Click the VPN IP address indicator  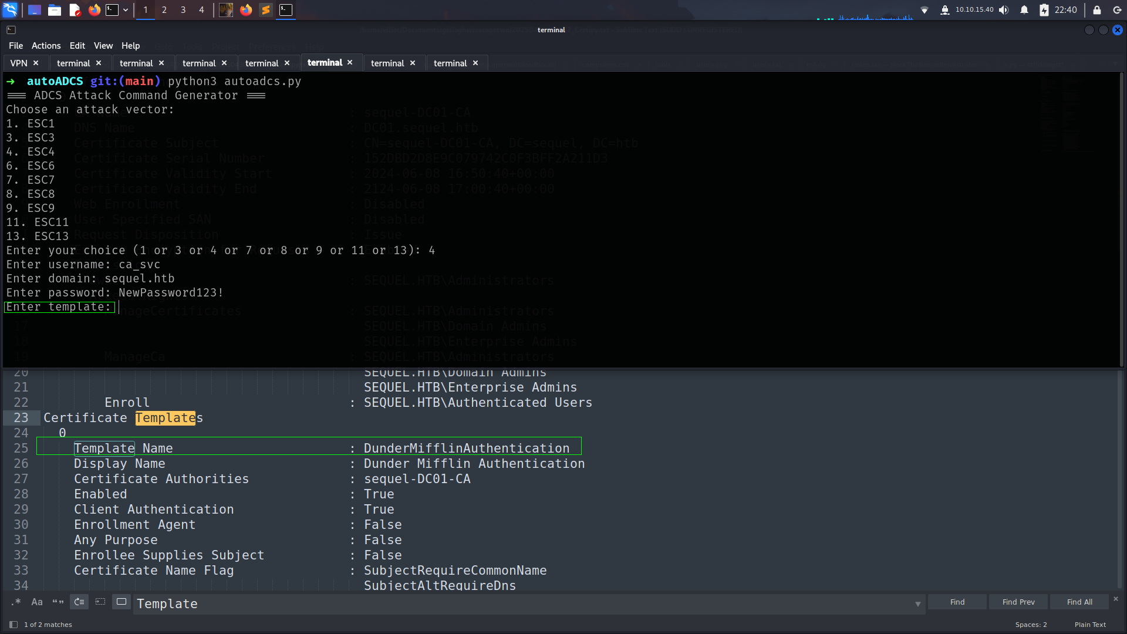point(974,10)
